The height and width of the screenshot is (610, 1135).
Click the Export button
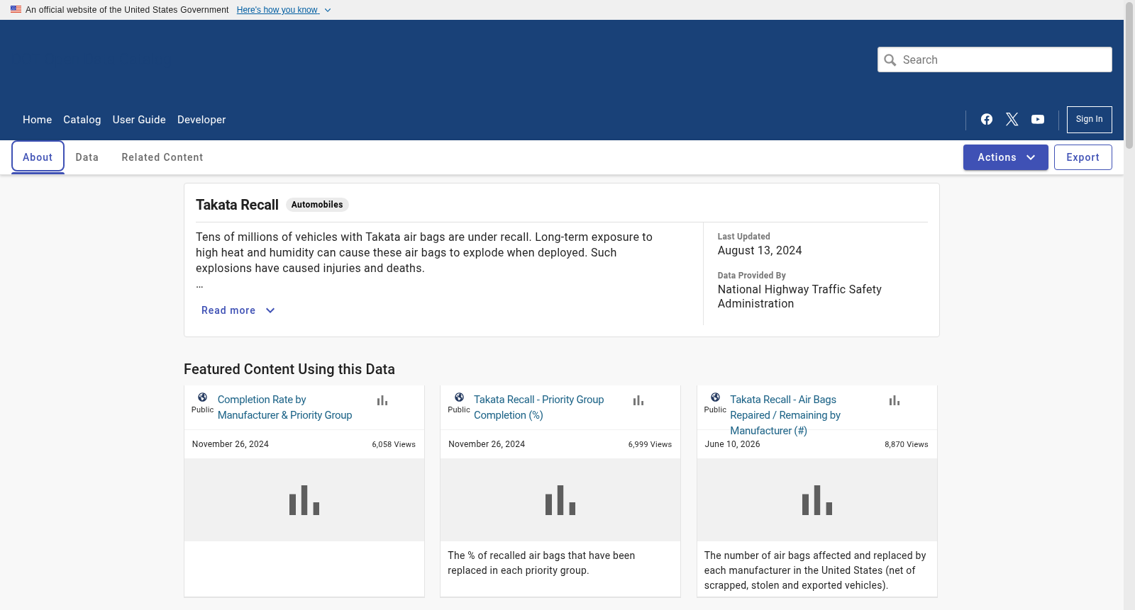click(x=1083, y=157)
